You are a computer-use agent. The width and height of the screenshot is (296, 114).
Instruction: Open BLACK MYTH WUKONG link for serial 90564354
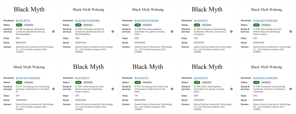[87, 21]
